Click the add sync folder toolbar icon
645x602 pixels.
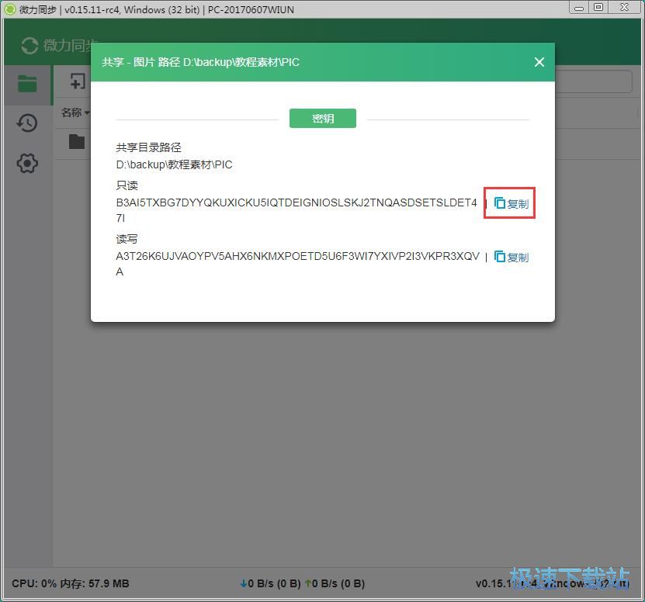(x=78, y=81)
